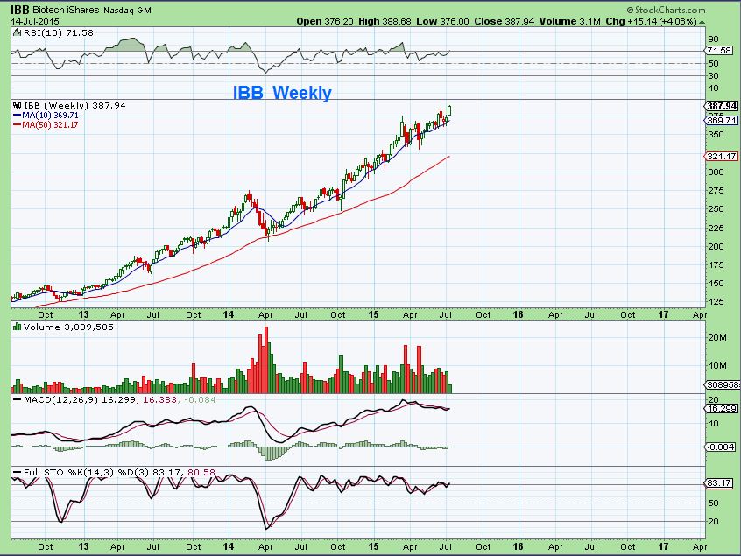Click the 90 level on RSI axis

click(713, 39)
